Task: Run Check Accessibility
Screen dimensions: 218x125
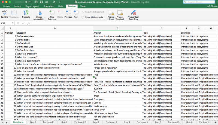Action: (x=39, y=15)
